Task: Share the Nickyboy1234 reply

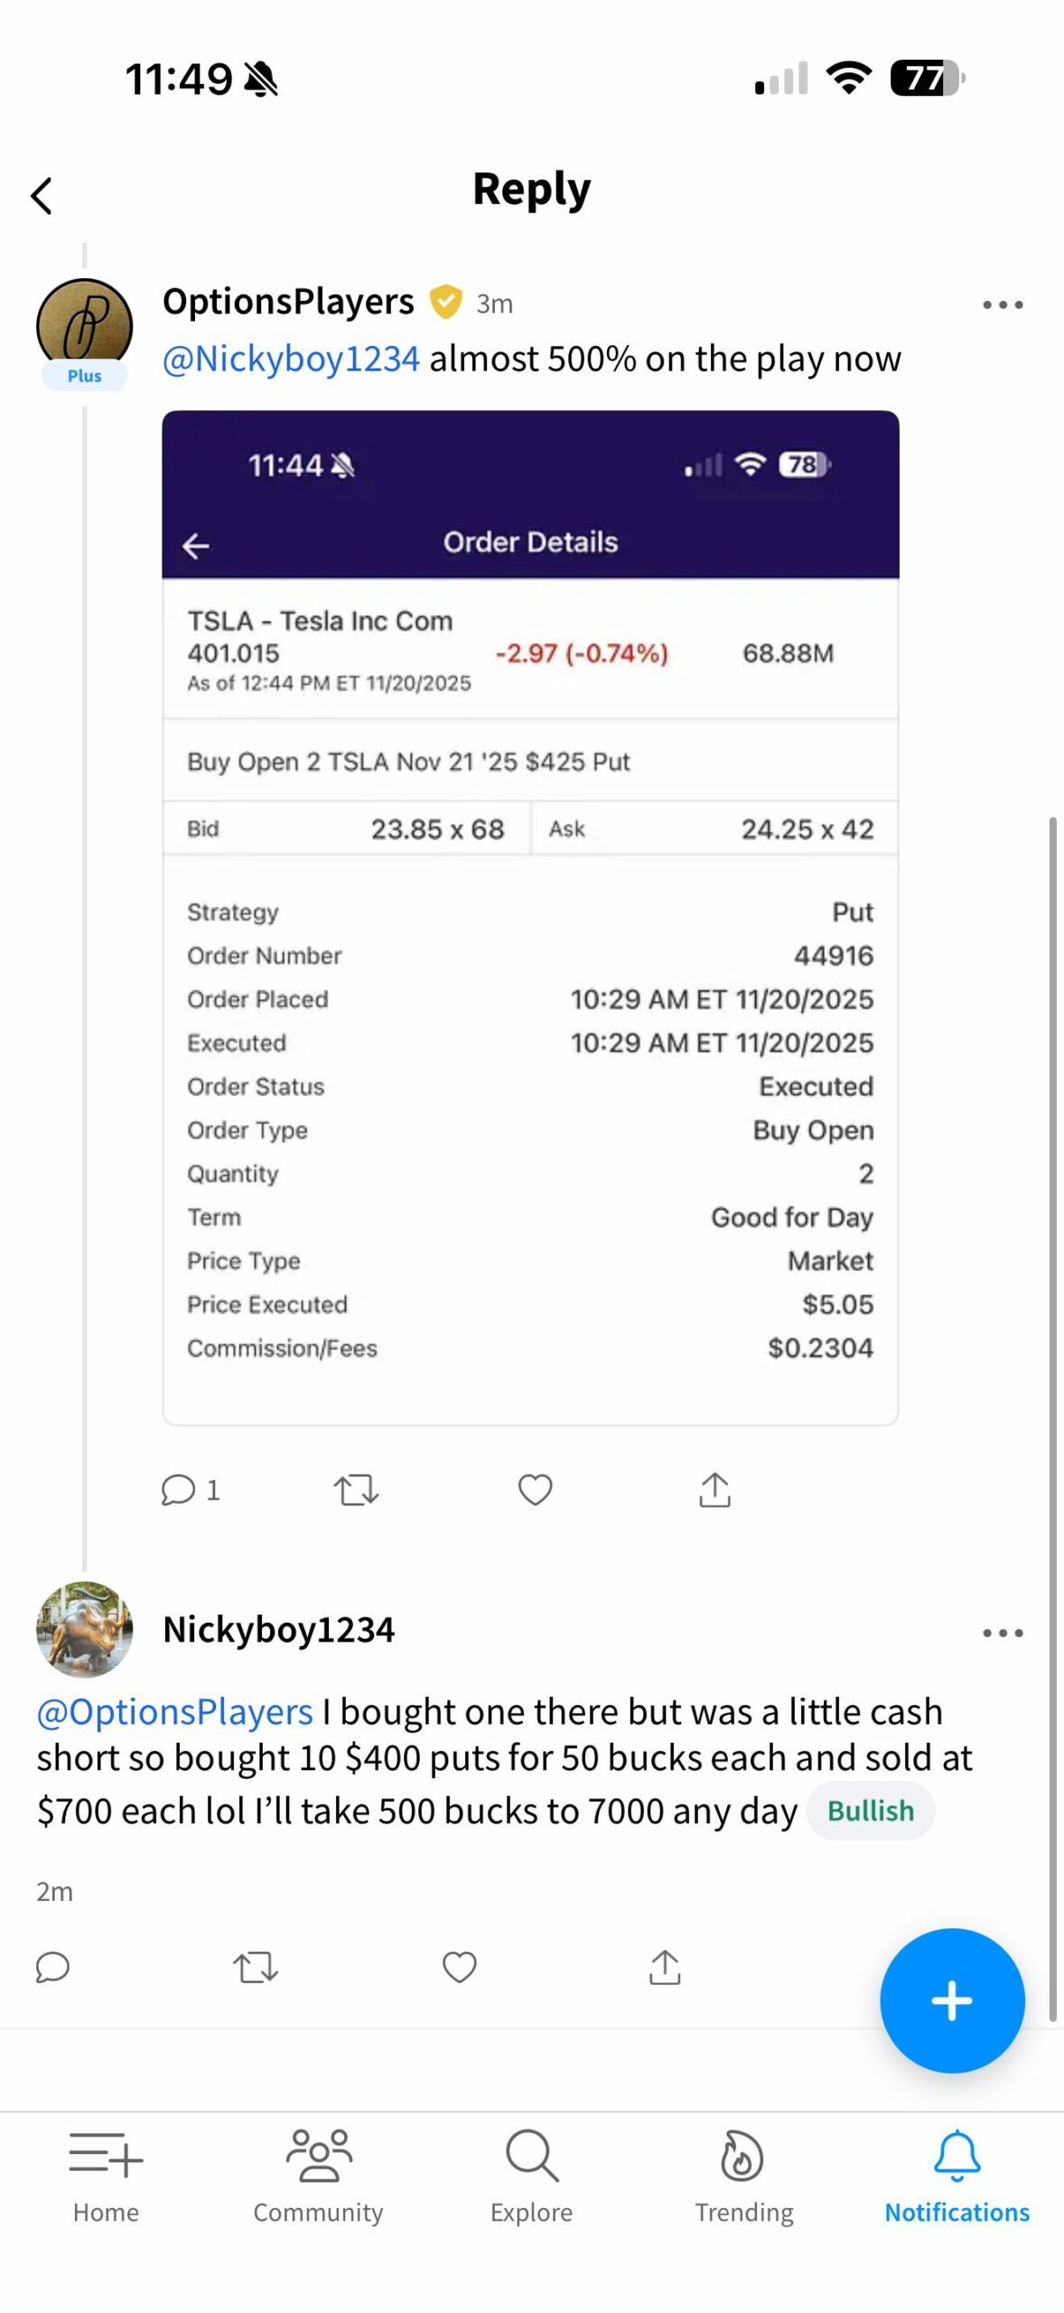Action: [665, 1967]
